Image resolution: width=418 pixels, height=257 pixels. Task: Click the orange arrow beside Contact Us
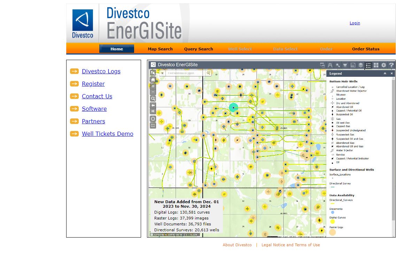click(x=74, y=96)
